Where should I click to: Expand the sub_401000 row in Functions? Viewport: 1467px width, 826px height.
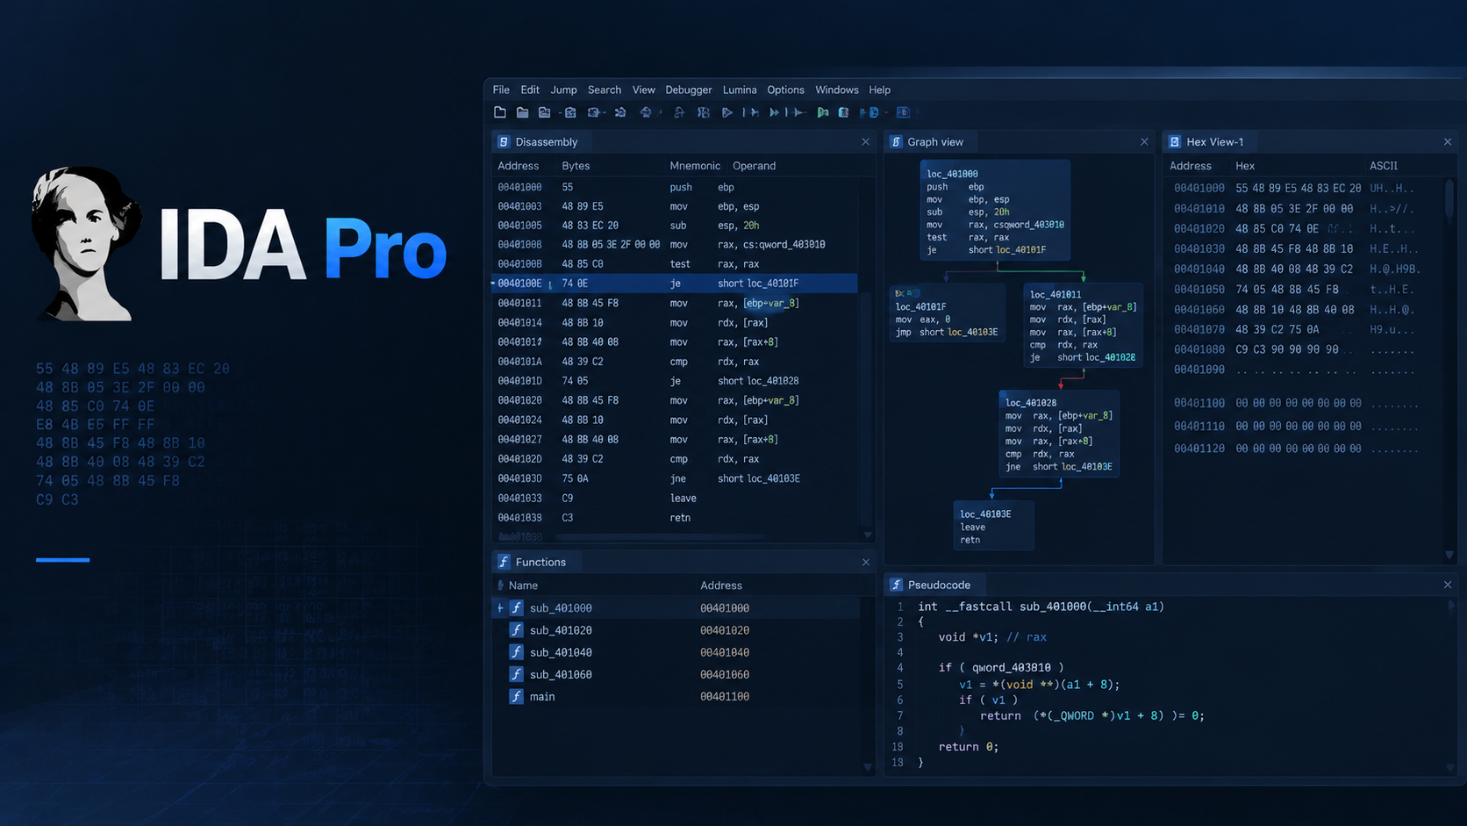[500, 607]
